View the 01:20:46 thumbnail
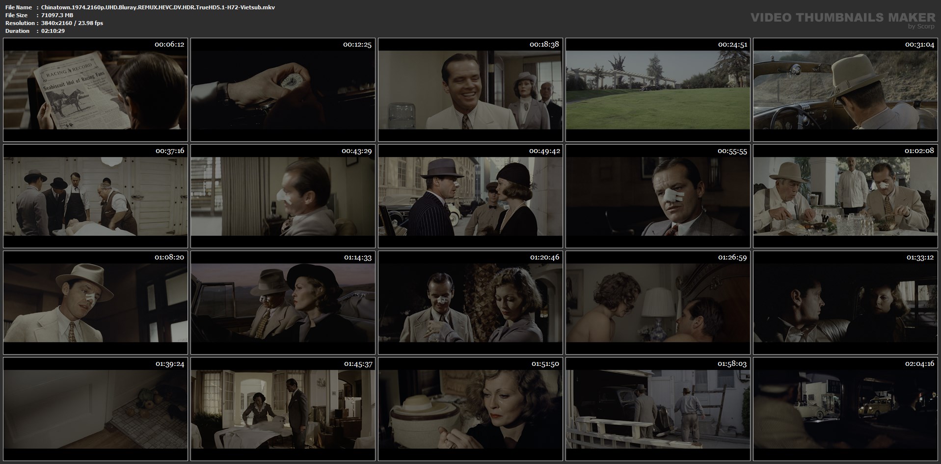The image size is (941, 464). pyautogui.click(x=470, y=302)
